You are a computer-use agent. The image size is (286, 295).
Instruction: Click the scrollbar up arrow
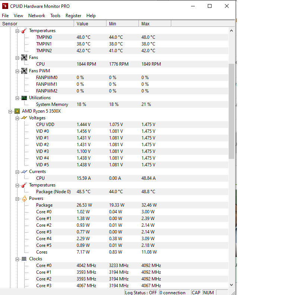pyautogui.click(x=232, y=31)
